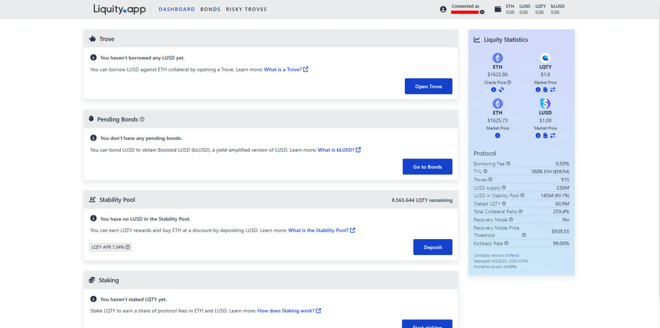This screenshot has height=328, width=660.
Task: Open the 'What is a Trove?' link
Action: click(286, 69)
